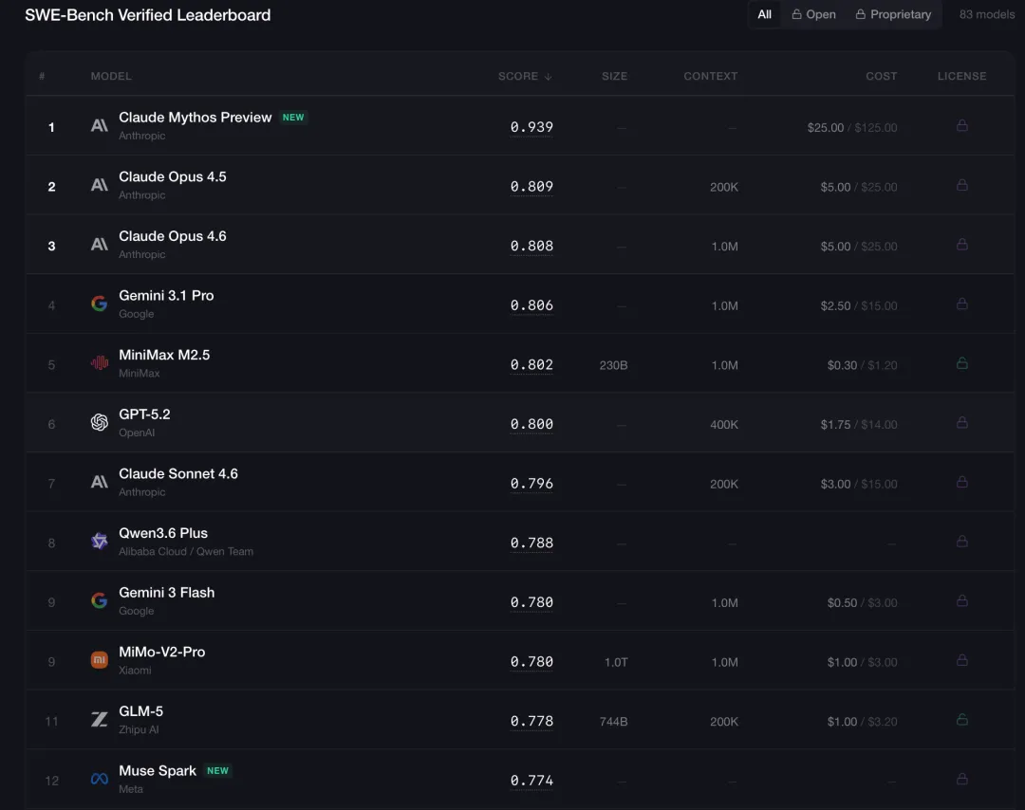Click the Anthropic logo beside Claude Mythos Preview
1025x810 pixels.
click(99, 126)
